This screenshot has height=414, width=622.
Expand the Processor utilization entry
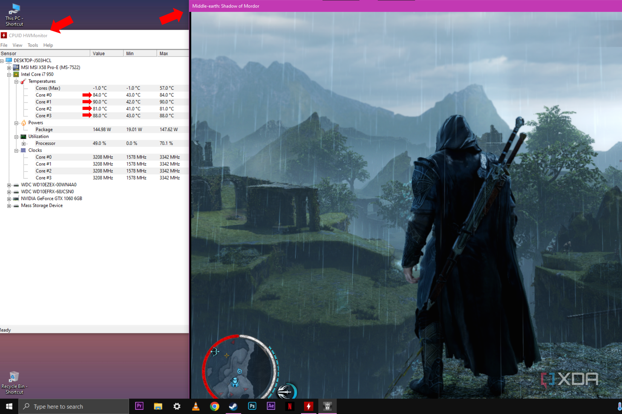pyautogui.click(x=23, y=144)
